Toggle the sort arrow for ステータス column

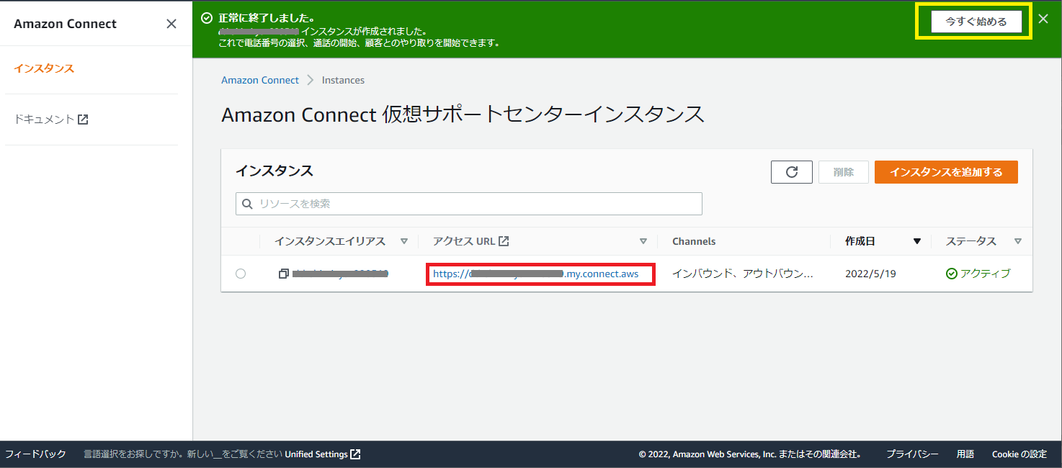point(1018,242)
